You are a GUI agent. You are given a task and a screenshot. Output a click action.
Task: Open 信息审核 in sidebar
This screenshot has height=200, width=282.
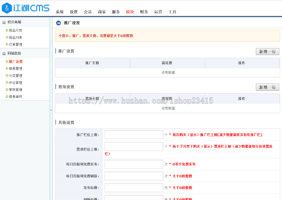point(15,96)
